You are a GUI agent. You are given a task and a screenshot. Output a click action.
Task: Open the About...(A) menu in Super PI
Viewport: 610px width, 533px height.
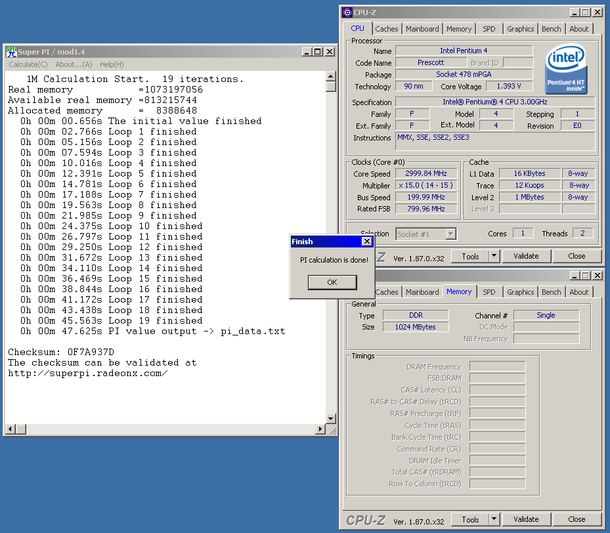[74, 64]
